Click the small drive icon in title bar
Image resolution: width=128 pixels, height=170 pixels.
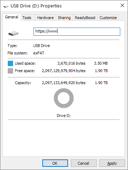[6, 6]
